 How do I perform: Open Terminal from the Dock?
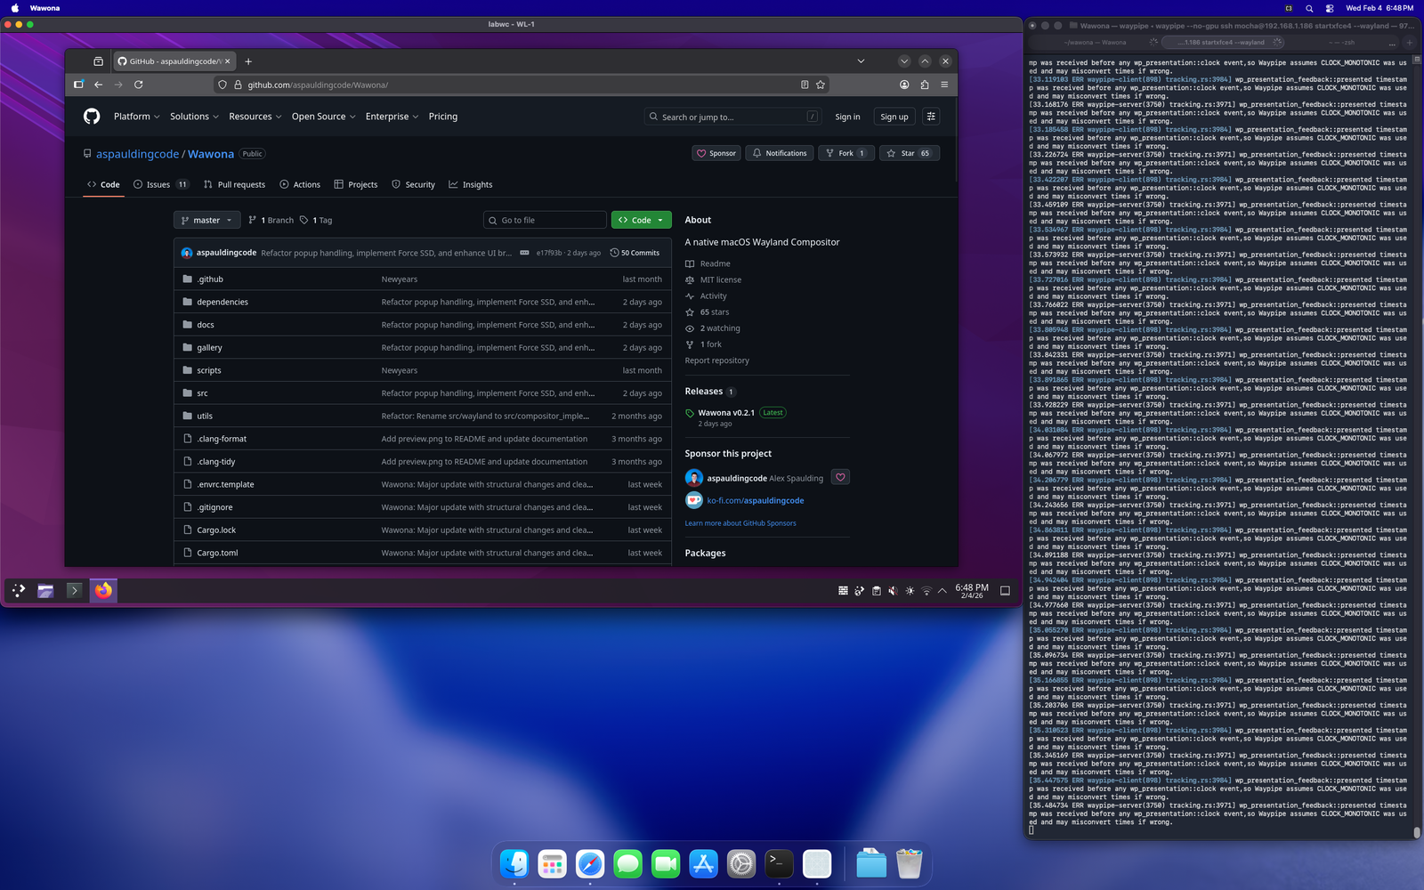click(778, 863)
